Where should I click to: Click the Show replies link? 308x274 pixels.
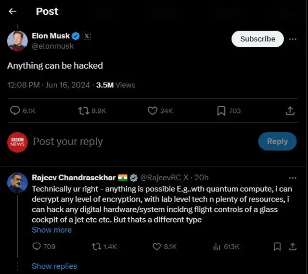pos(54,266)
